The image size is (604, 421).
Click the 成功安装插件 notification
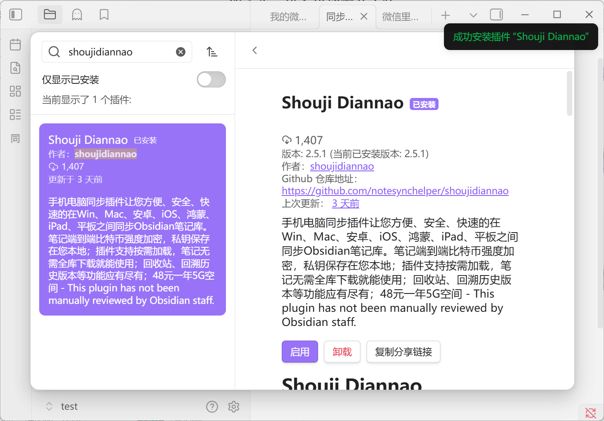click(521, 37)
